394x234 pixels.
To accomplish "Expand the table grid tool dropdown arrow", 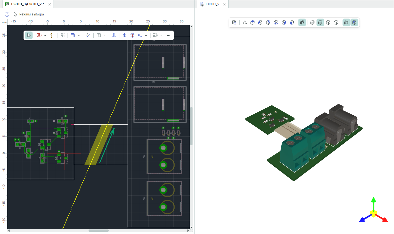I will (79, 35).
